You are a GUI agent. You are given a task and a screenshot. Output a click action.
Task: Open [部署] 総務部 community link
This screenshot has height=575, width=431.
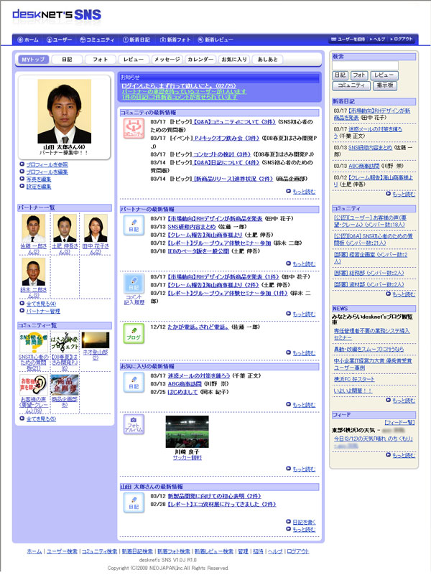click(x=369, y=274)
